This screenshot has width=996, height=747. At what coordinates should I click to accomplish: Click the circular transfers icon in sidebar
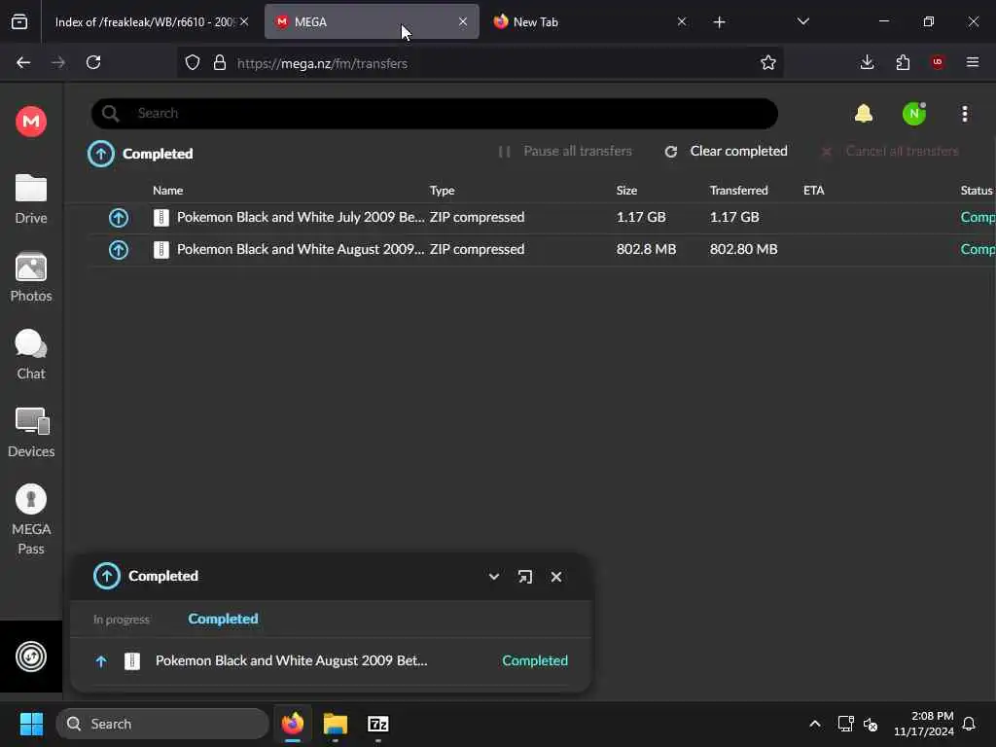pos(30,657)
